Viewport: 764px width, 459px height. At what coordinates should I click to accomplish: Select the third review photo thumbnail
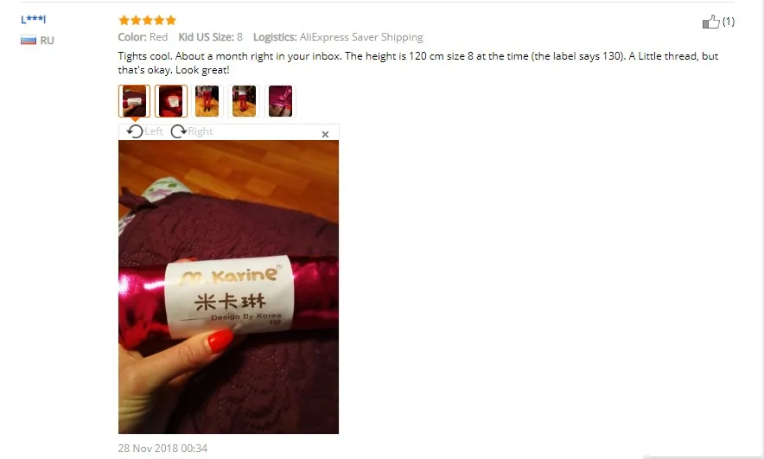[207, 101]
